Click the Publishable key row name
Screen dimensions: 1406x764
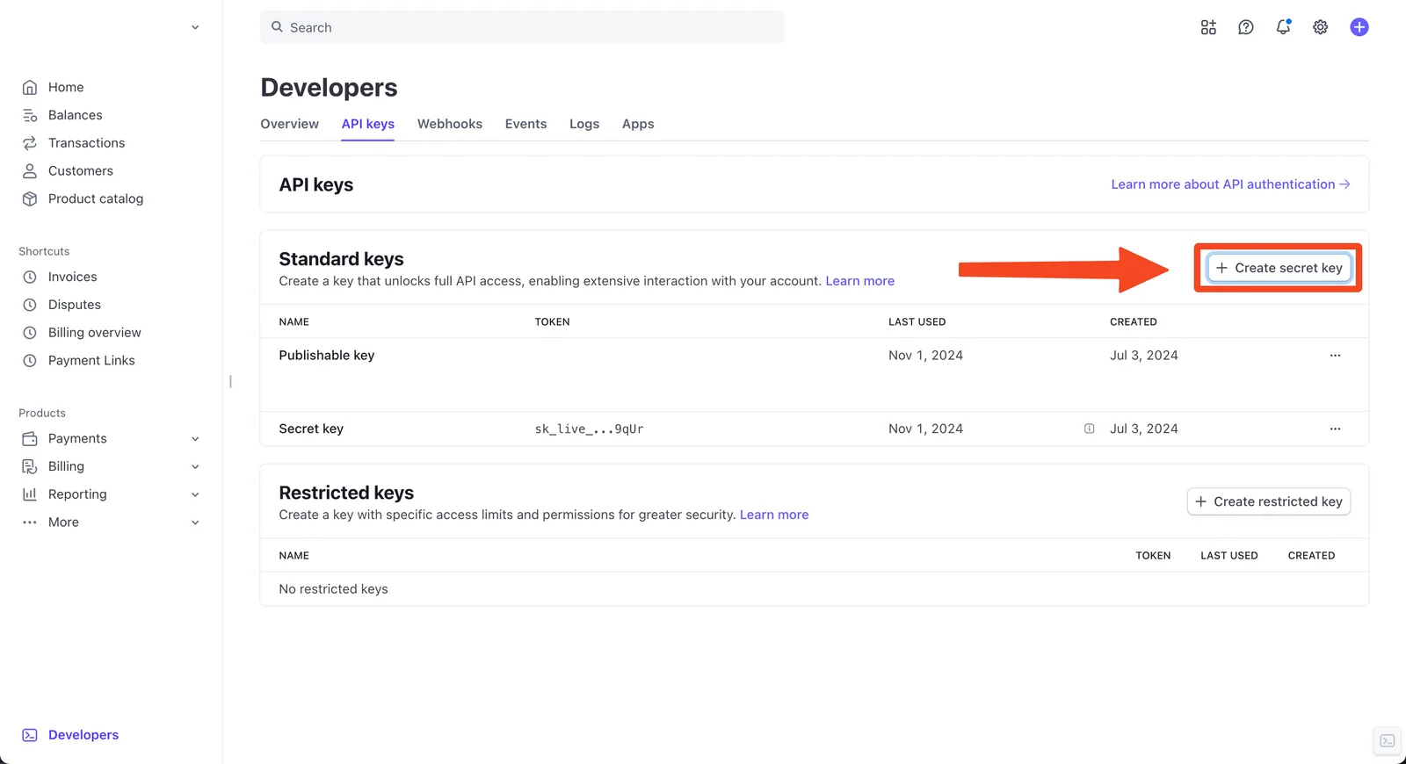(x=327, y=356)
